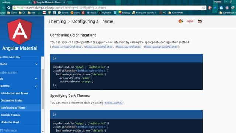Open the Apps shortcut in the bookmarks bar
The image size is (236, 133).
[3, 13]
